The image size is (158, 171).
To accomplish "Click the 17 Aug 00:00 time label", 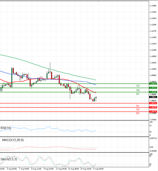I will (98, 169).
